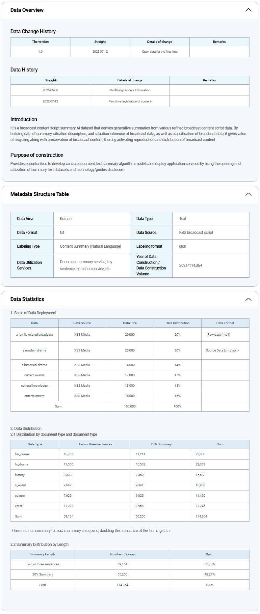Select the 'Source Data (xml/json)' format cell

point(222,350)
